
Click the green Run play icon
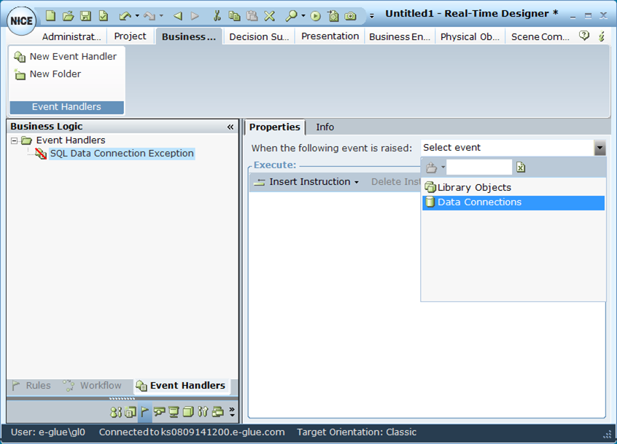click(x=315, y=15)
